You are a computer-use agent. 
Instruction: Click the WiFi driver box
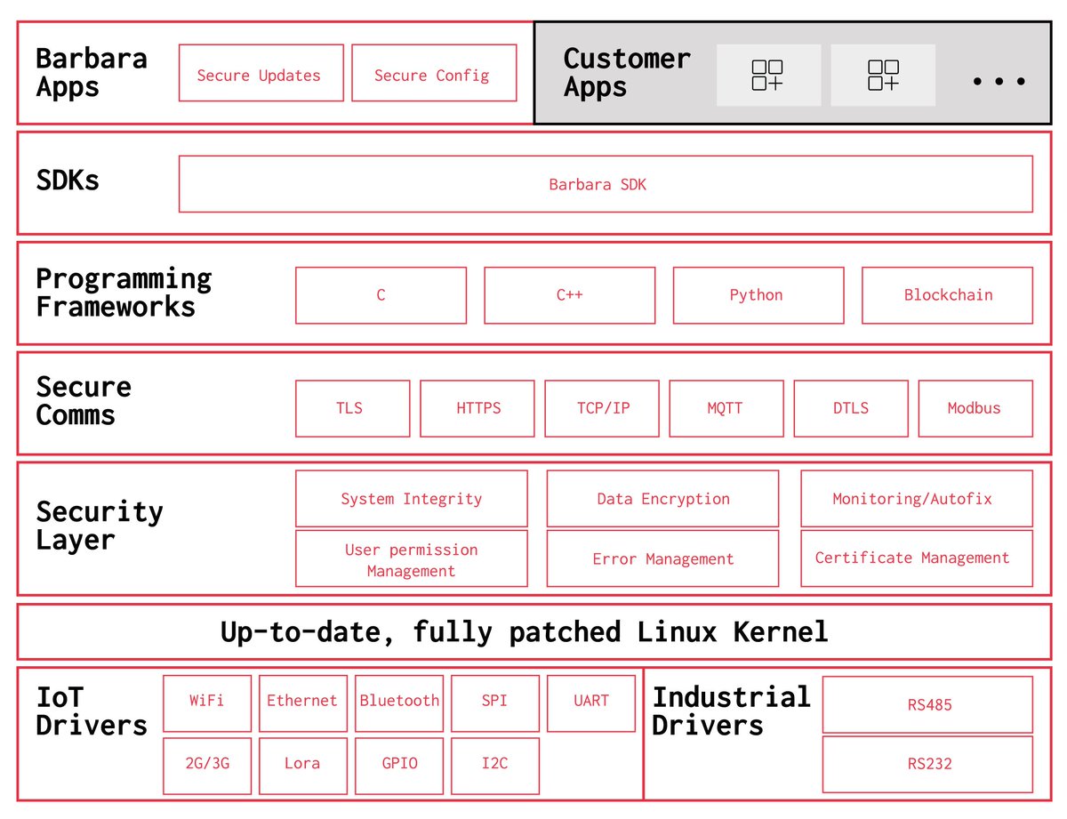point(206,703)
